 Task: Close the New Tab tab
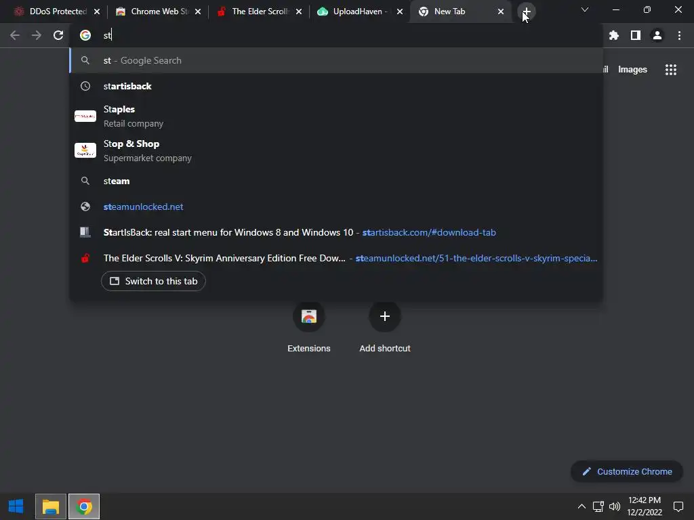[x=501, y=12]
